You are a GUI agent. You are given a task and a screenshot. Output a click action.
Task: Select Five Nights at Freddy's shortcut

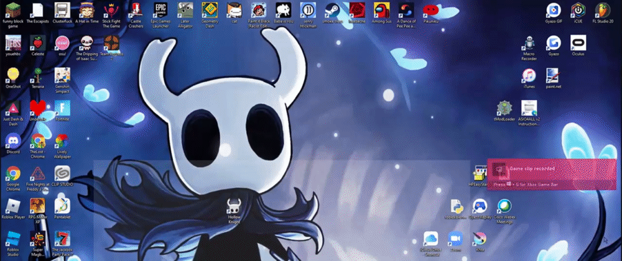(38, 179)
